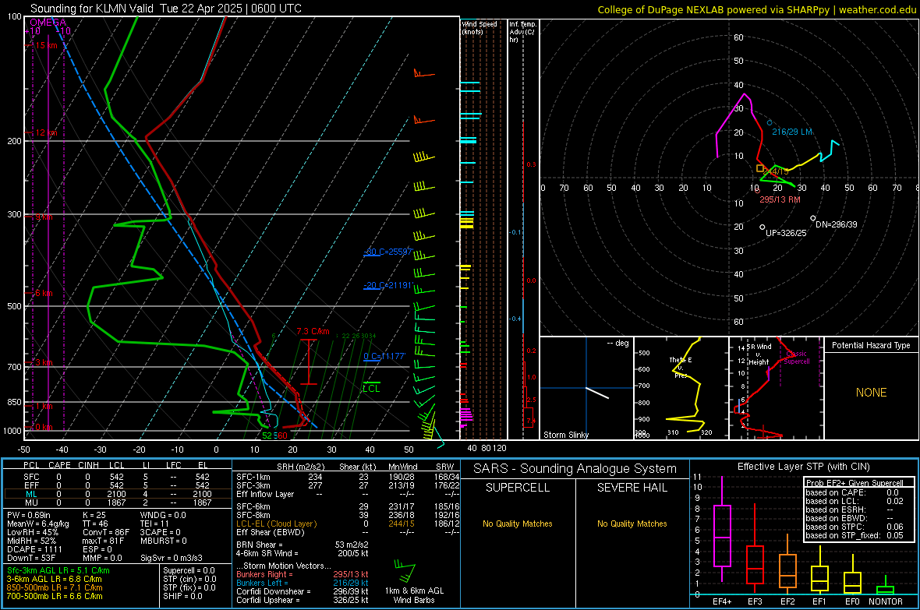Click the OMEGA label on the skew-T
Screen dimensions: 920x610
(x=48, y=23)
